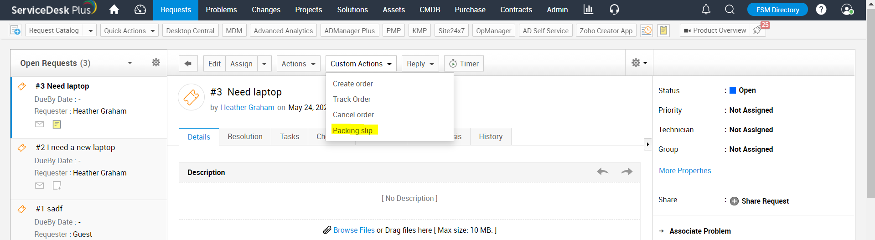Click the search magnifier icon
The height and width of the screenshot is (240, 875).
tap(730, 10)
